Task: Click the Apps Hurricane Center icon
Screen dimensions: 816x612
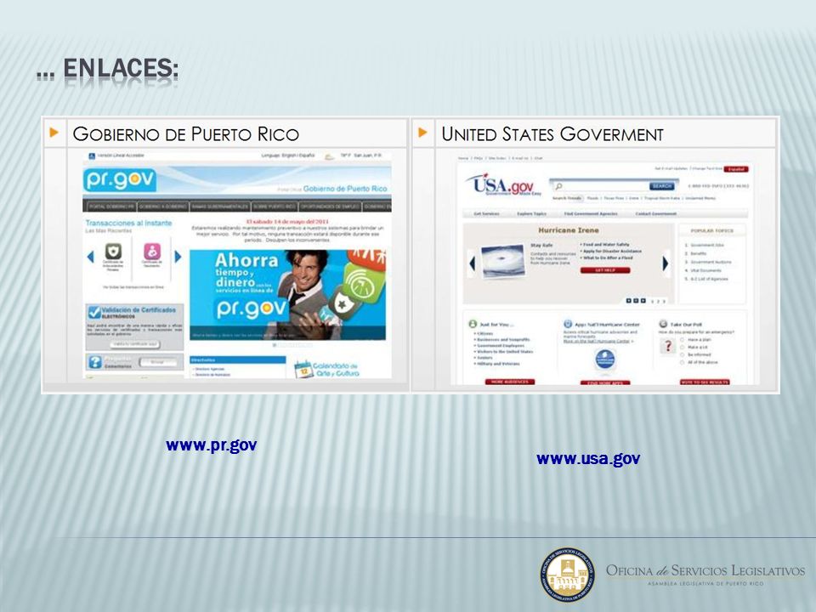Action: (x=568, y=324)
